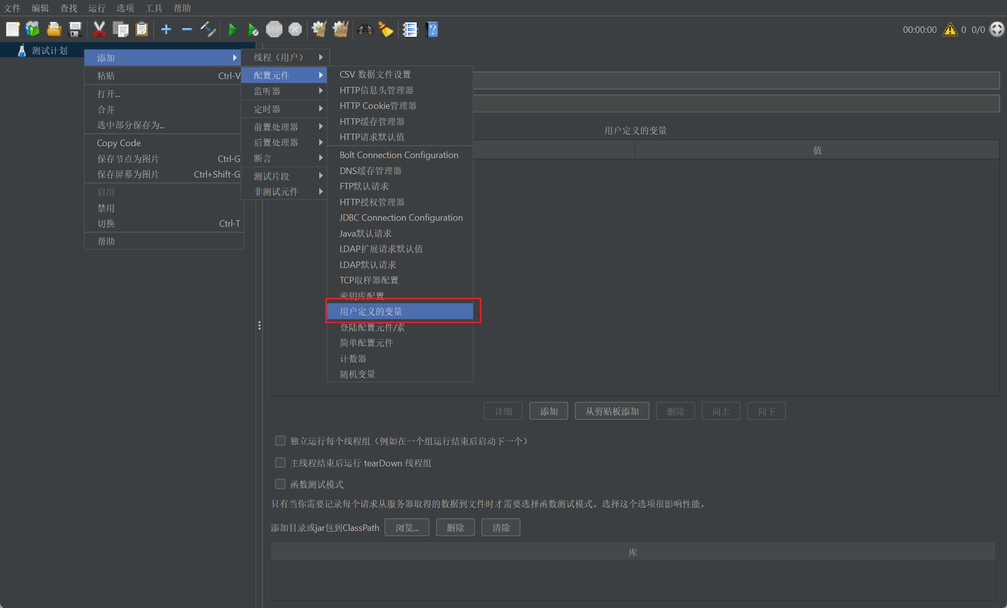Click the Cut scissors icon
This screenshot has height=608, width=1007.
click(x=99, y=29)
